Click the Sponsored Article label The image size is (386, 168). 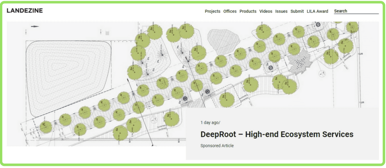tap(217, 146)
